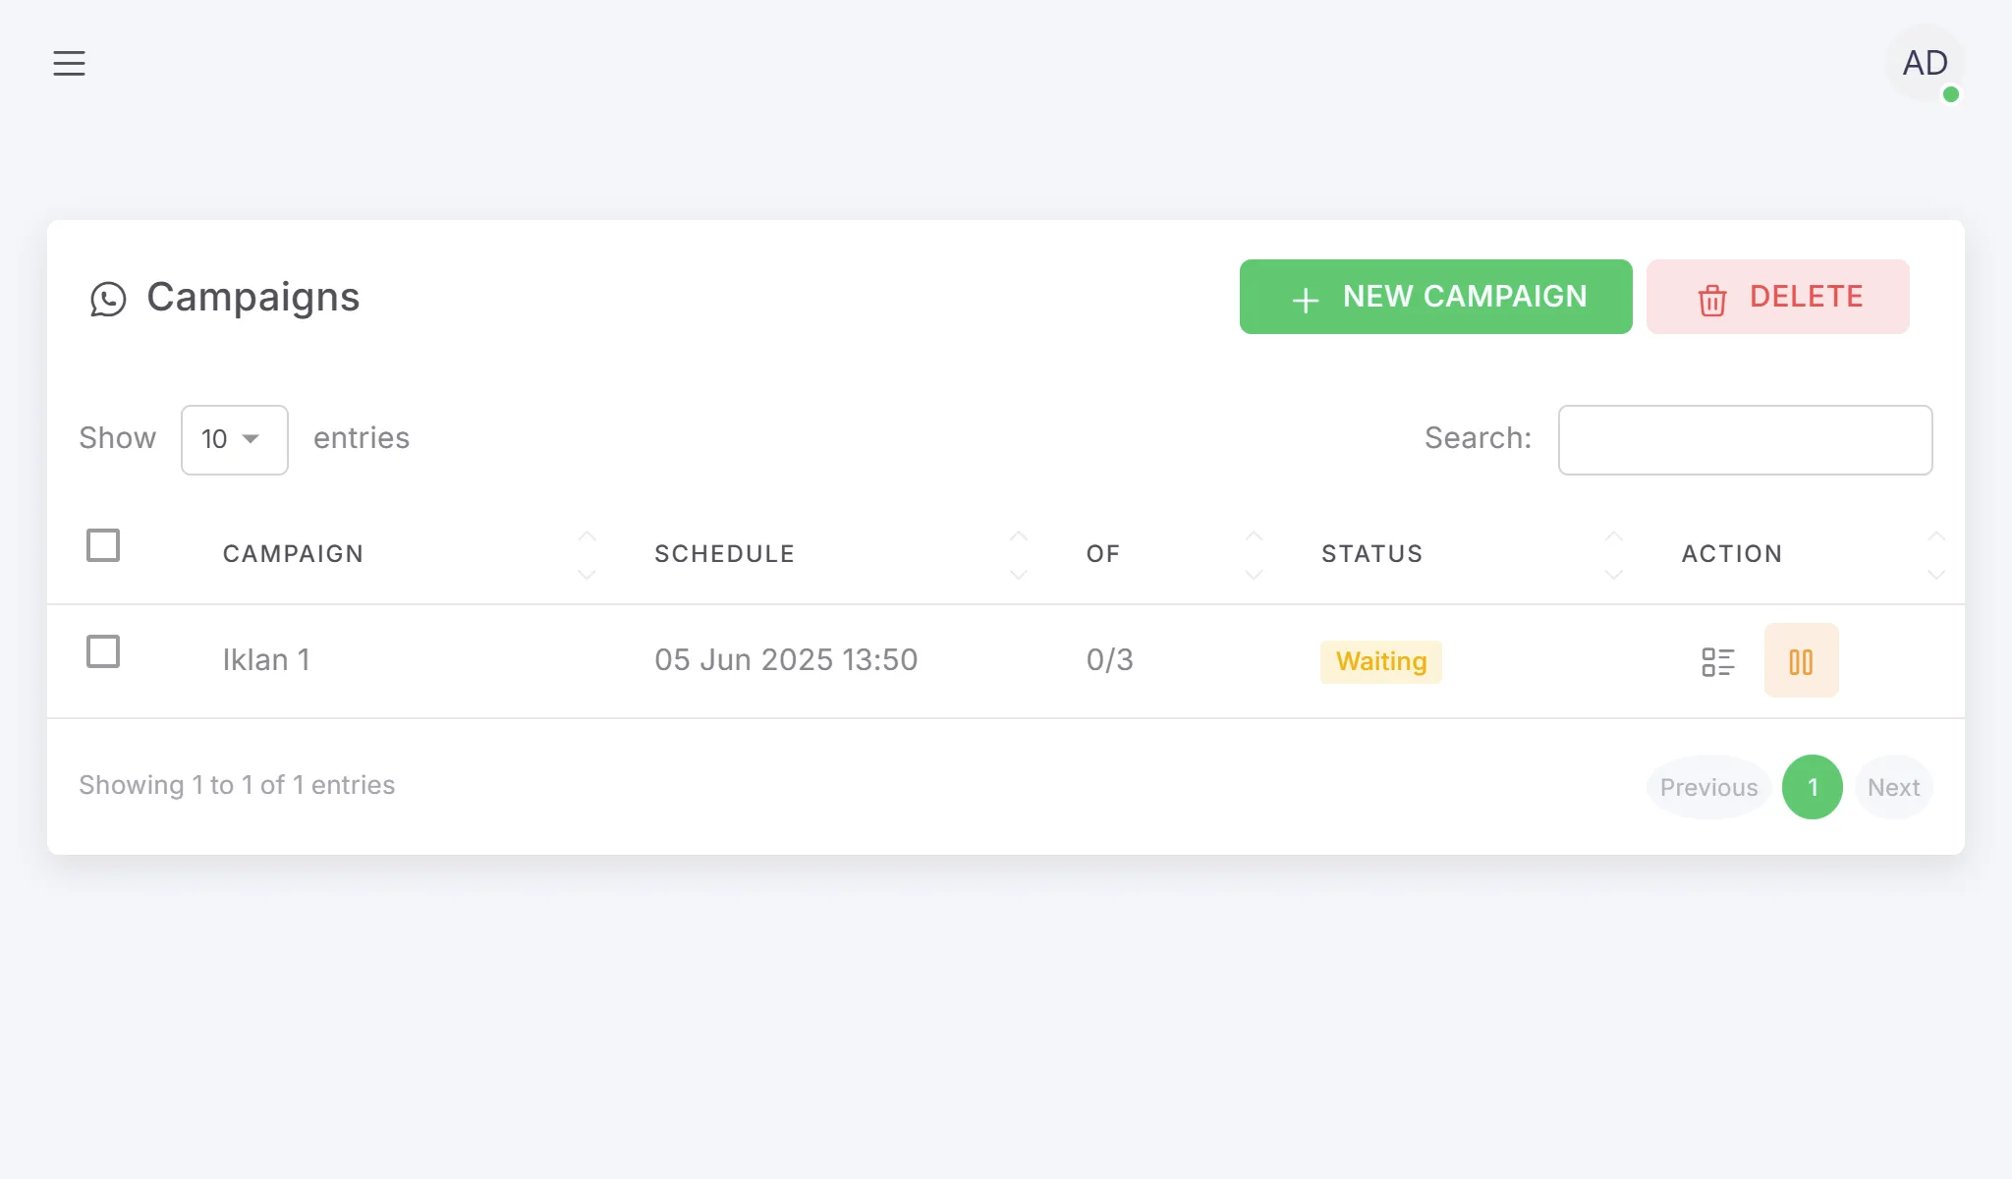Sort table by Schedule column
The image size is (2012, 1179).
pyautogui.click(x=724, y=554)
